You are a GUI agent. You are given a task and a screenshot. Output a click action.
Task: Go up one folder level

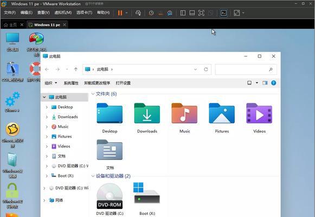pos(76,69)
